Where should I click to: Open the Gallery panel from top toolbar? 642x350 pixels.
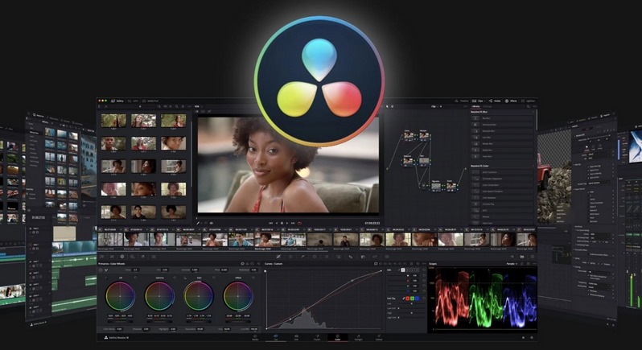(x=116, y=101)
